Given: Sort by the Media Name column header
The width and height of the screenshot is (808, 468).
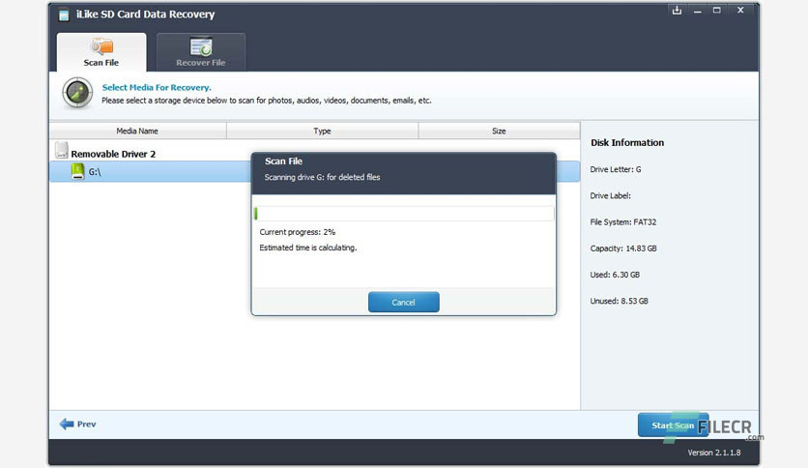Looking at the screenshot, I should pyautogui.click(x=137, y=131).
